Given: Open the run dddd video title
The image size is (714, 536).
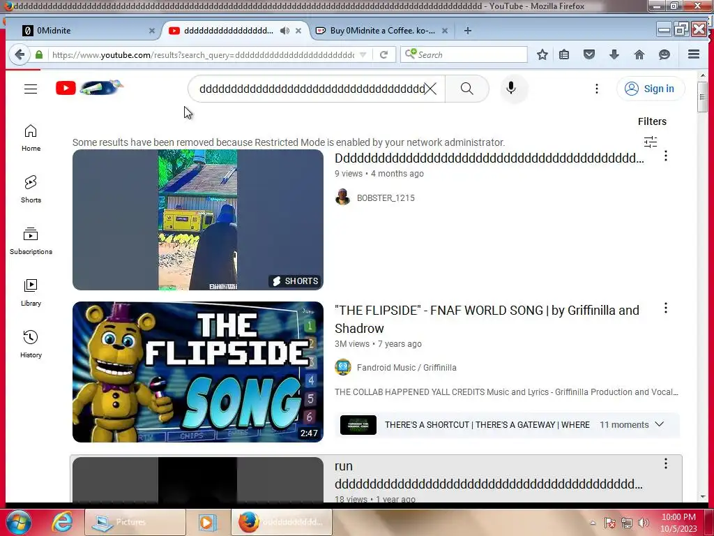Looking at the screenshot, I should click(x=488, y=475).
